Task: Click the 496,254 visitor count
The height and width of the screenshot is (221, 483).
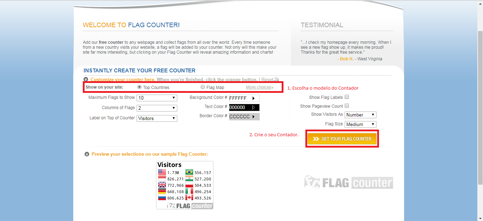Action: tap(203, 192)
